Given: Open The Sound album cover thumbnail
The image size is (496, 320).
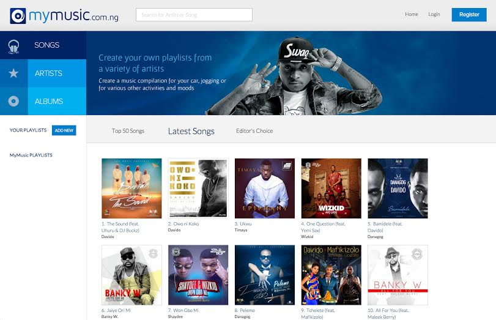Looking at the screenshot, I should click(131, 188).
